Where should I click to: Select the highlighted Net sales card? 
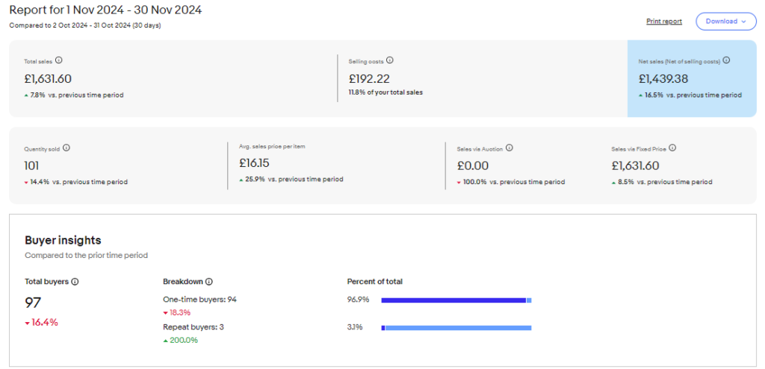click(x=692, y=78)
